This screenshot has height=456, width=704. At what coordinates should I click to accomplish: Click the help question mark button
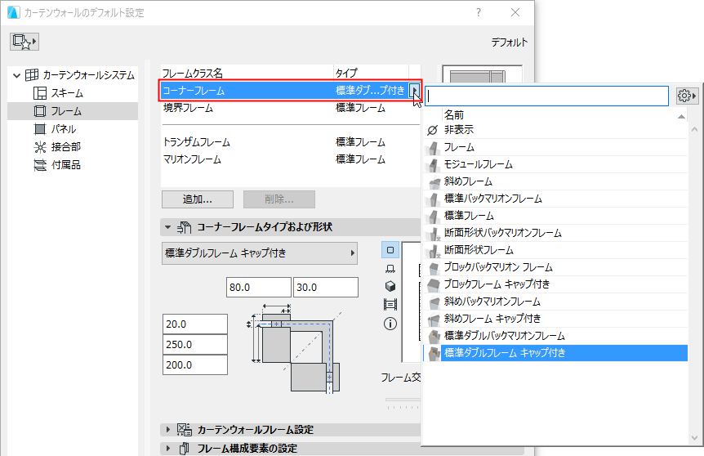pos(479,12)
